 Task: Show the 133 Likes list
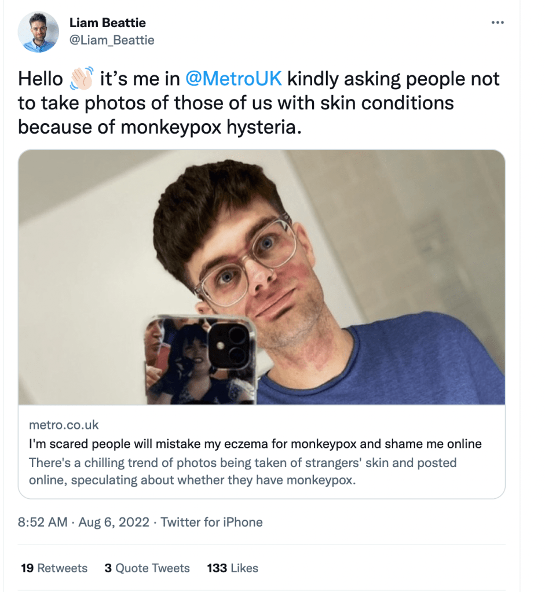232,568
